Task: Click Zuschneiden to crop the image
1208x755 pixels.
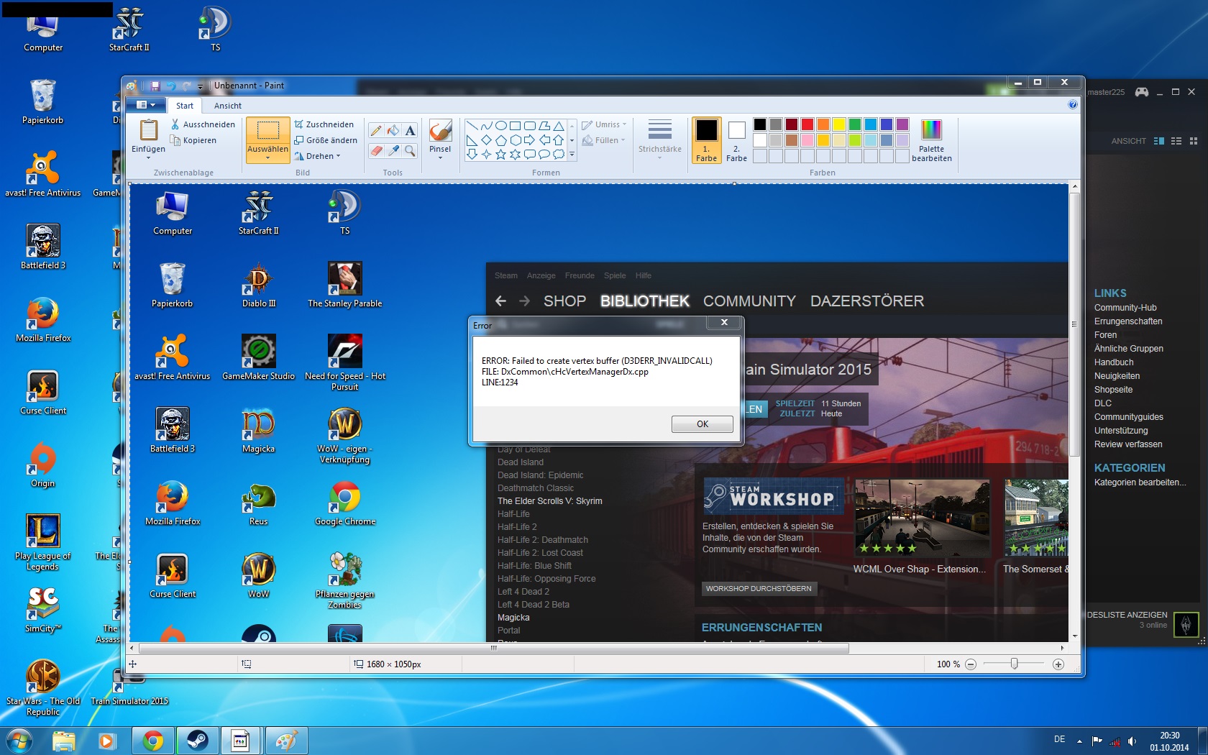Action: 324,124
